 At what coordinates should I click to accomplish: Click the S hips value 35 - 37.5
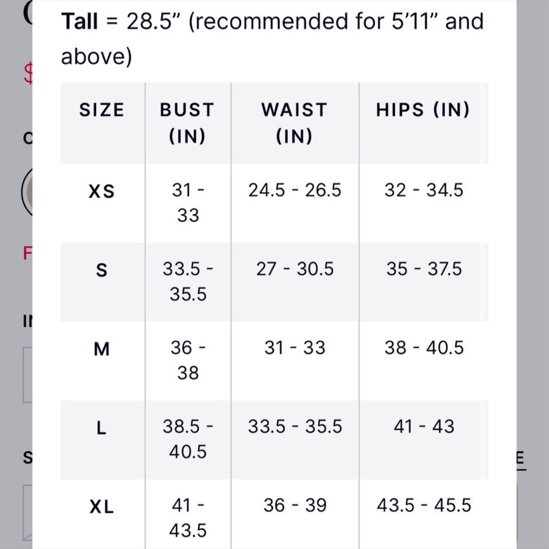tap(424, 269)
